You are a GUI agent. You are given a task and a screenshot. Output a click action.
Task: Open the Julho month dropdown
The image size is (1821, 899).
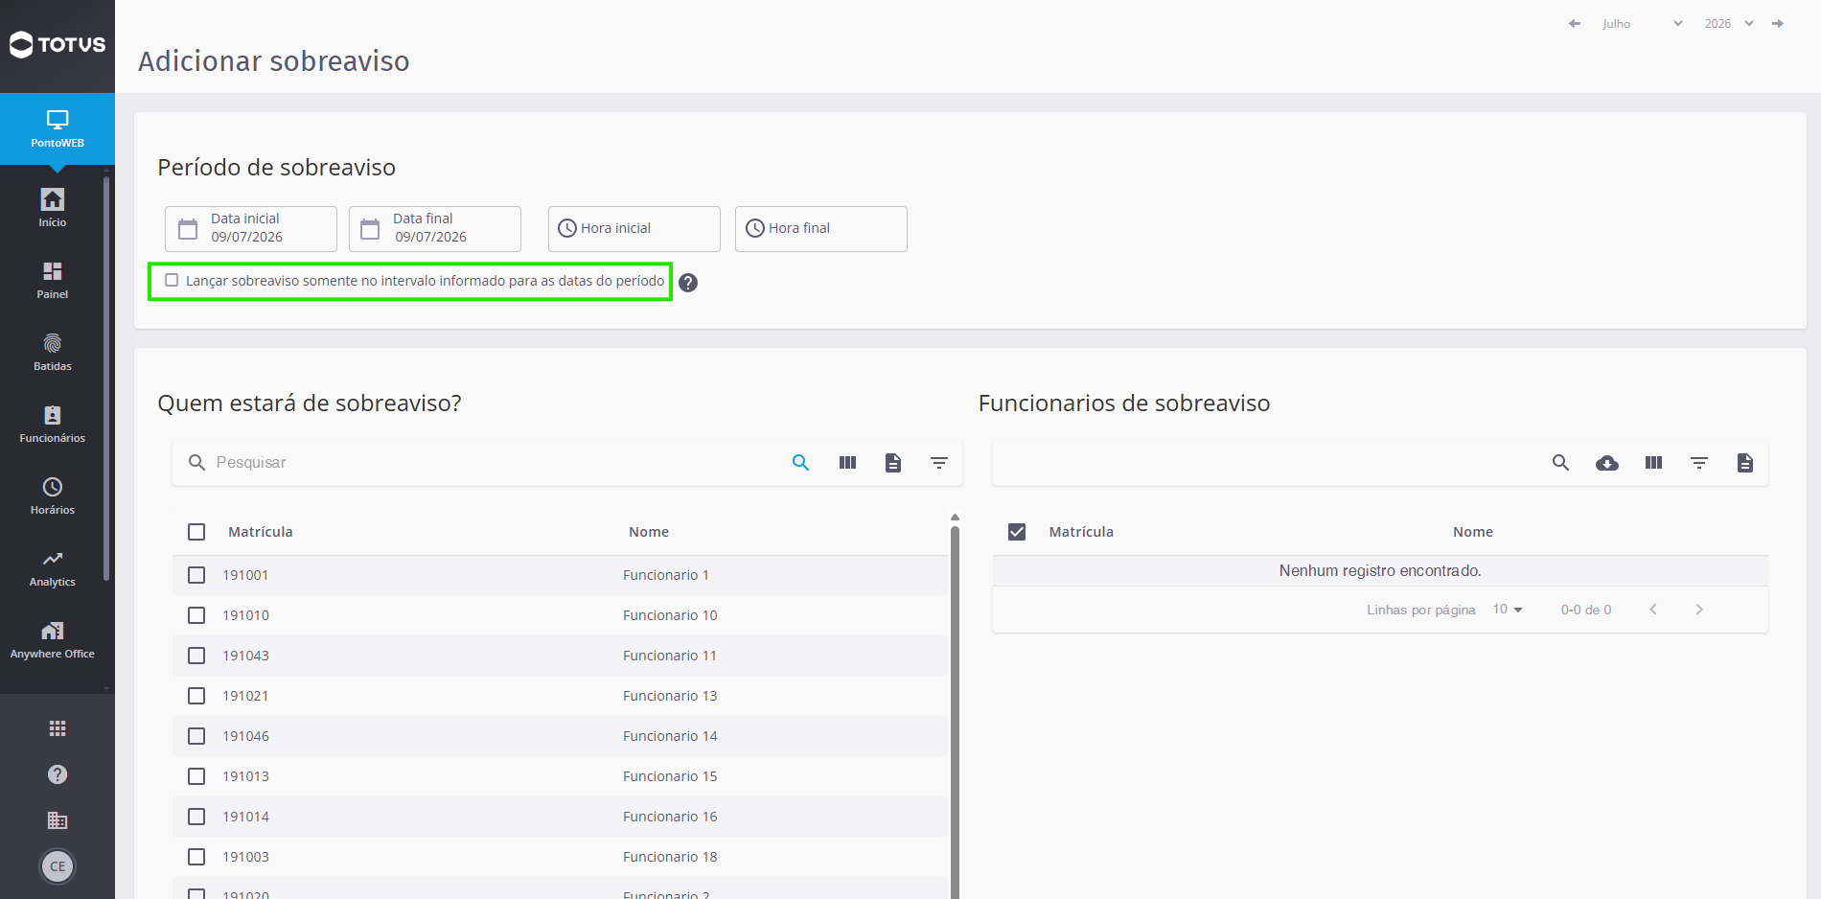tap(1642, 24)
